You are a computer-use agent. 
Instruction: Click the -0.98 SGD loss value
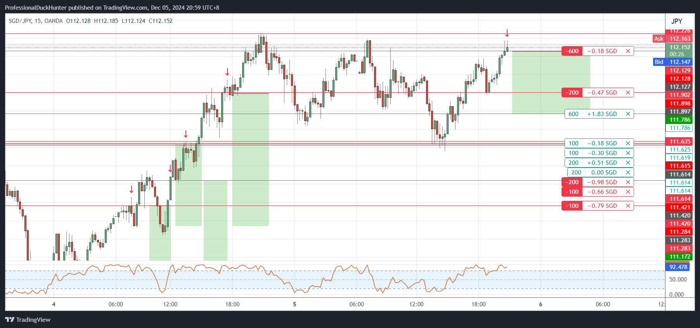pos(602,182)
